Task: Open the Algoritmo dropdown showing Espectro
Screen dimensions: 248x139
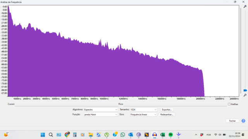Action: point(101,110)
